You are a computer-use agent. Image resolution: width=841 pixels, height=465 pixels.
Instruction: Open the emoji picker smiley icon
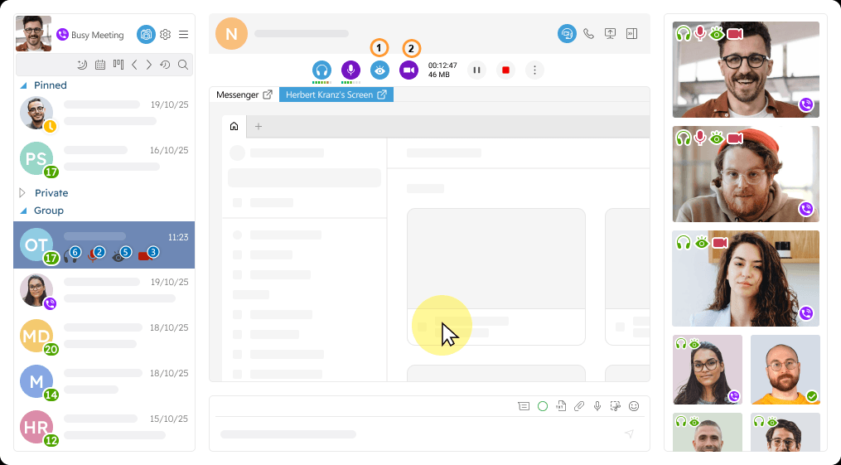(634, 406)
